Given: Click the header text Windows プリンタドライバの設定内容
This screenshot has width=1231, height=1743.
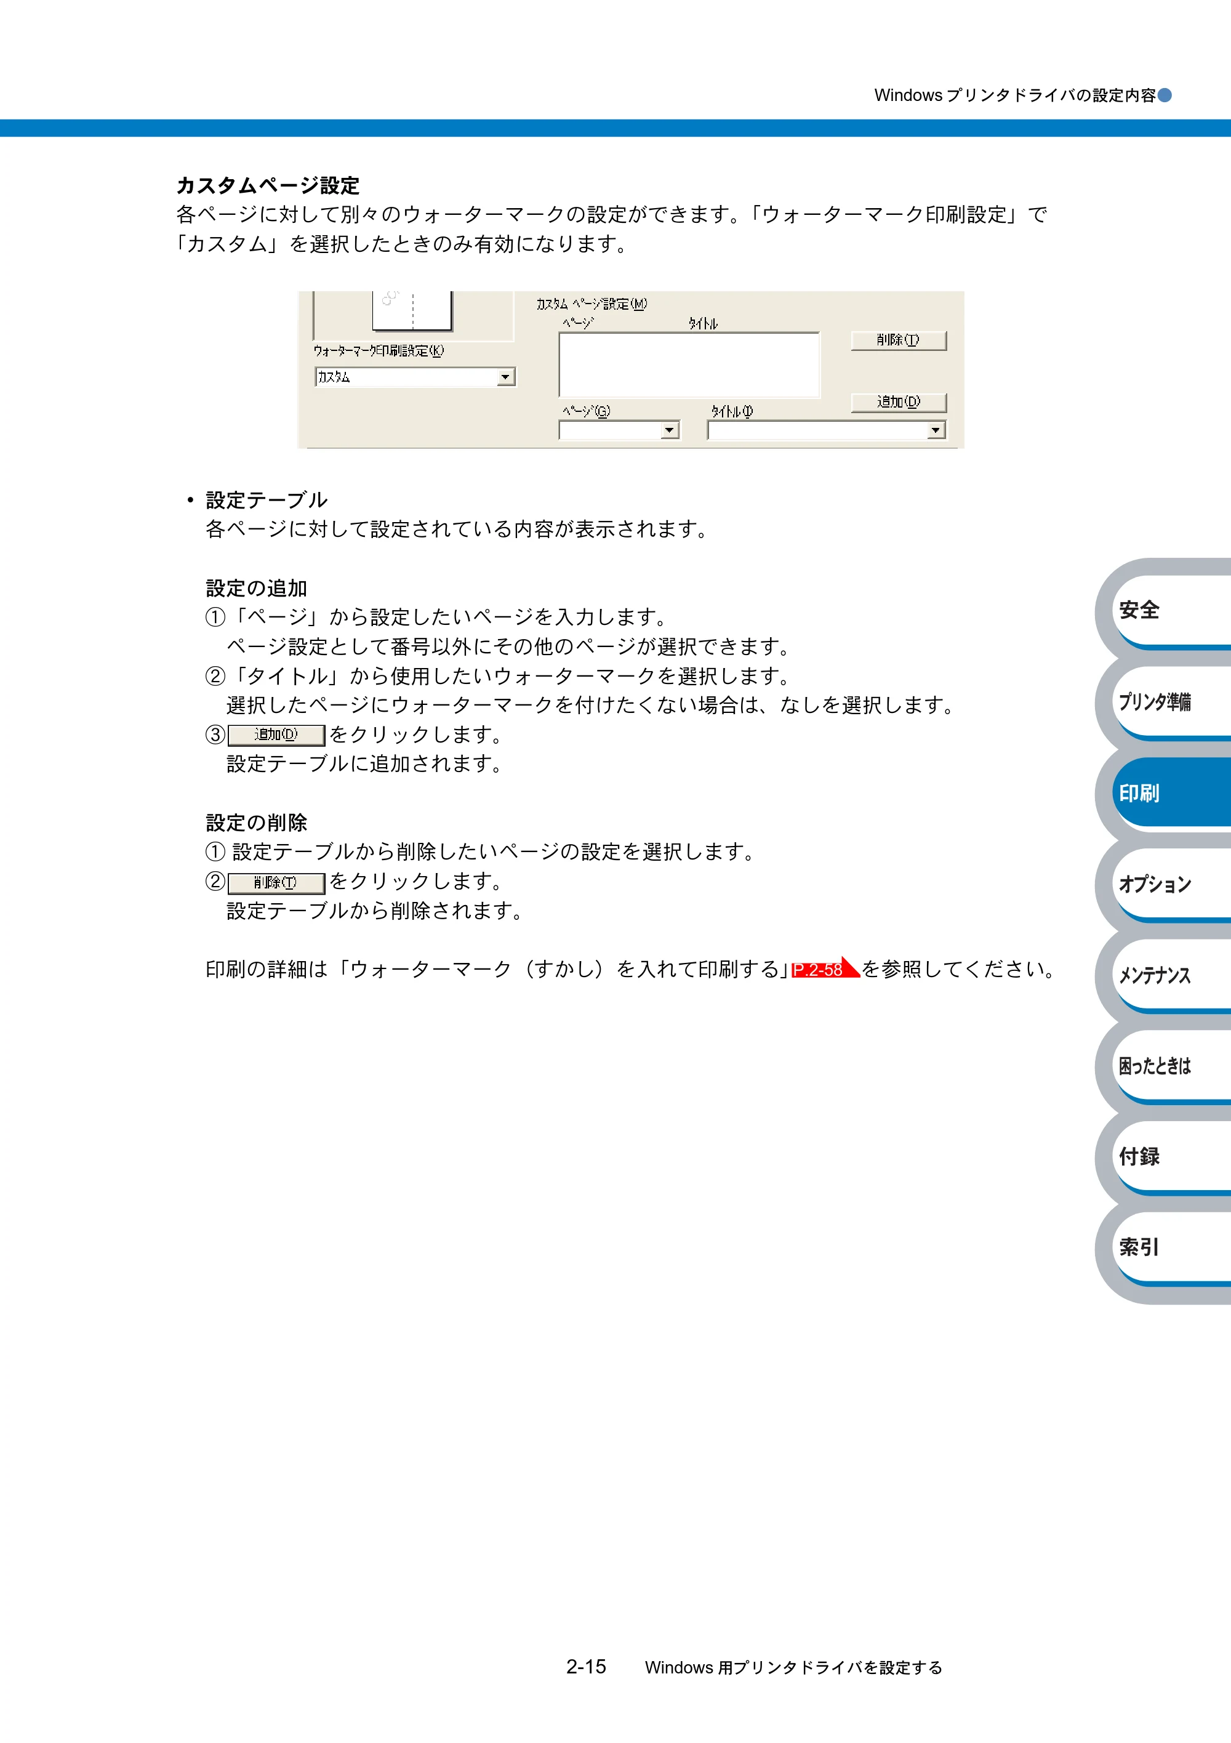Looking at the screenshot, I should (1015, 95).
